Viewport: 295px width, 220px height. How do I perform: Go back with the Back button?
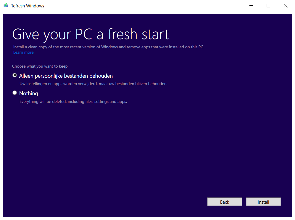(225, 202)
